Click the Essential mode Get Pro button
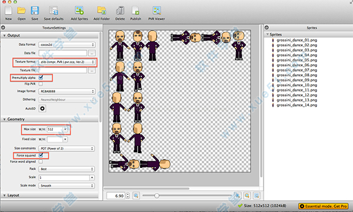This screenshot has height=212, width=353. click(323, 206)
